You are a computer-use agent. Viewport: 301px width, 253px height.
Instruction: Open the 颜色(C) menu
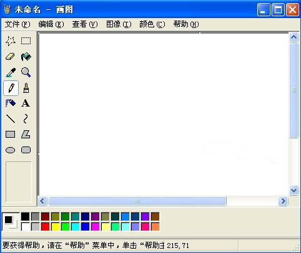click(x=152, y=24)
